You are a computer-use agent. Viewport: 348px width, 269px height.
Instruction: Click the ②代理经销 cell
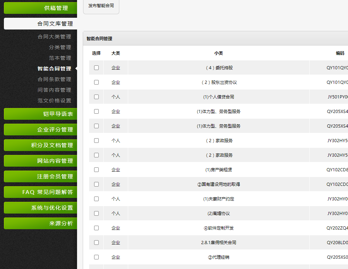tap(219, 257)
